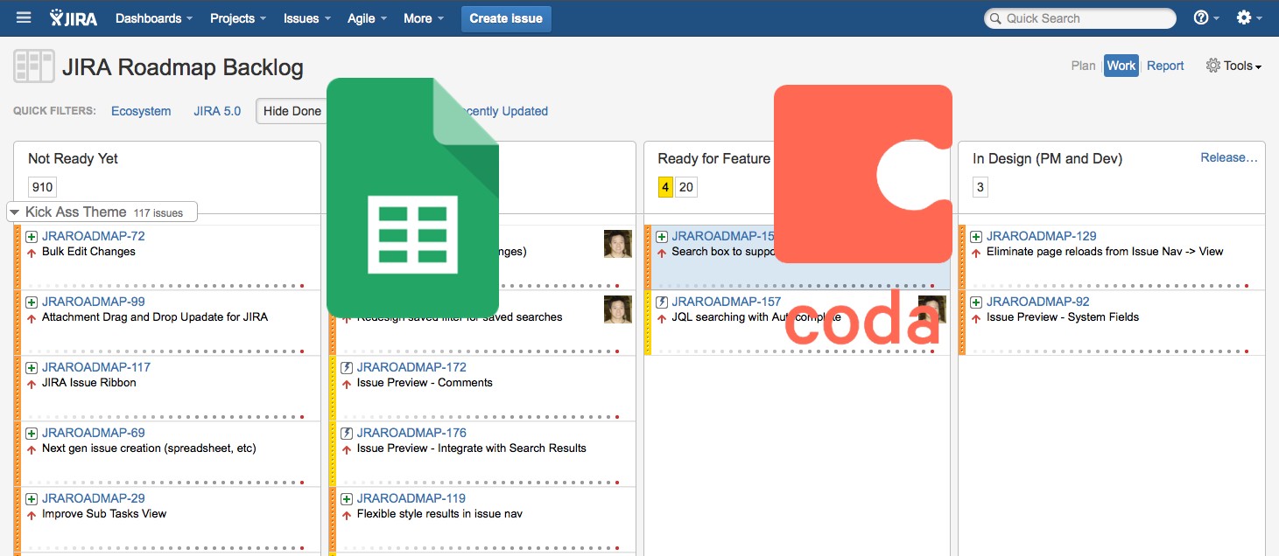Screen dimensions: 1279x556
Task: Open issue JRAROADMAP-157
Action: point(727,302)
